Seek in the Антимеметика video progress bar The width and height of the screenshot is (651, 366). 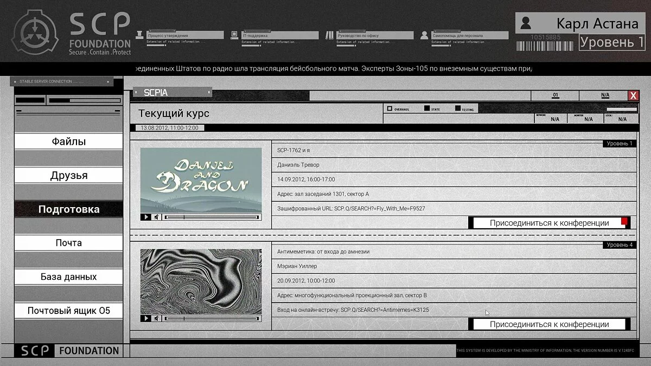212,318
